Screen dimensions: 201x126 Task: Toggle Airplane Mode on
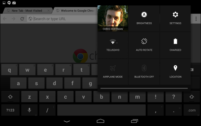click(x=113, y=72)
